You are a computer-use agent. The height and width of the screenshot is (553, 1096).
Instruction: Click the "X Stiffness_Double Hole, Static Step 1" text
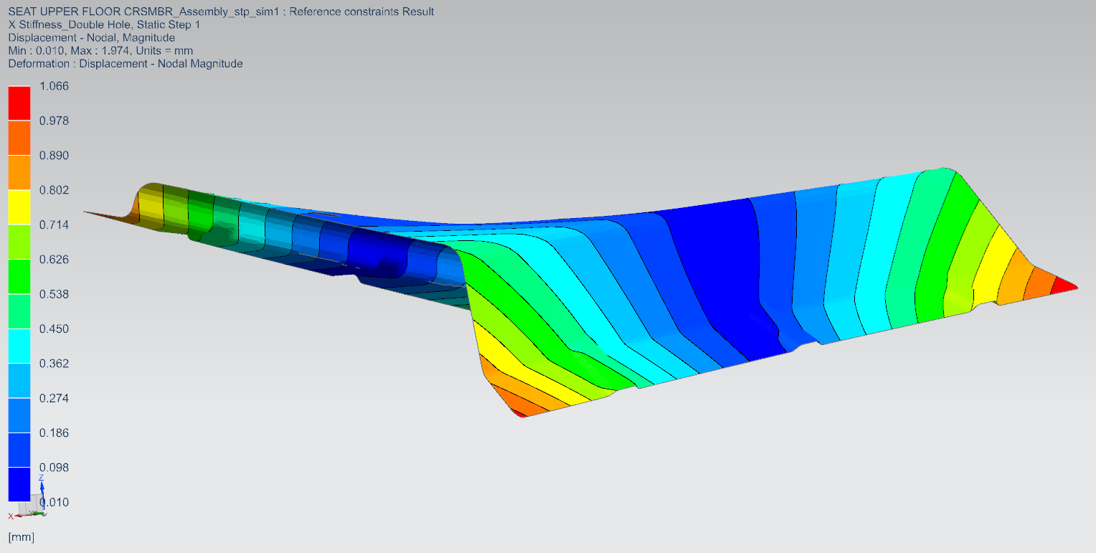104,24
